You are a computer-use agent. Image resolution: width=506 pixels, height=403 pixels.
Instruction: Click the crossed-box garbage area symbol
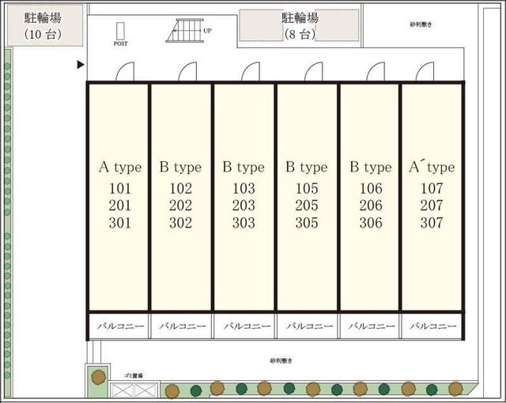click(x=125, y=389)
